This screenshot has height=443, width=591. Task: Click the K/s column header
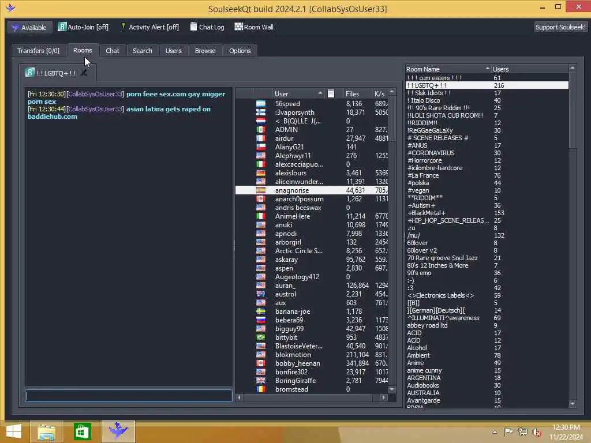379,94
